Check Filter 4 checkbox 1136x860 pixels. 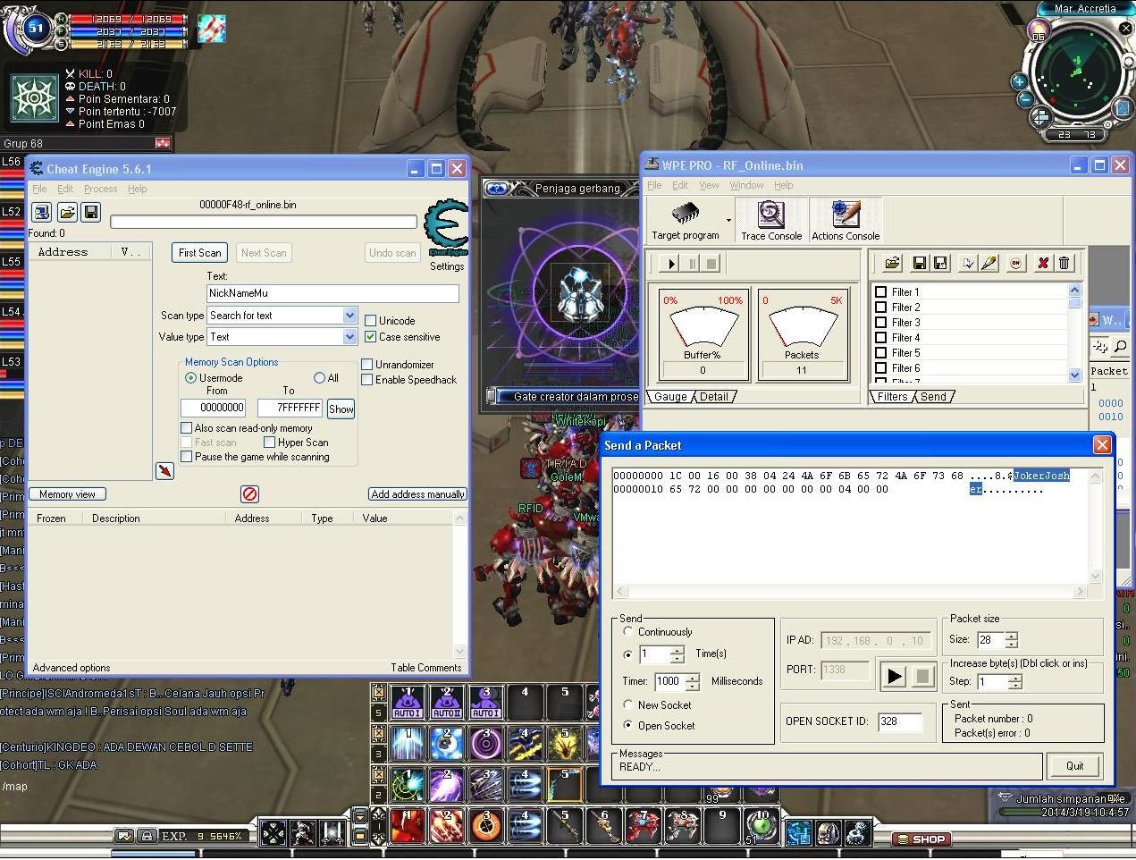[x=880, y=338]
